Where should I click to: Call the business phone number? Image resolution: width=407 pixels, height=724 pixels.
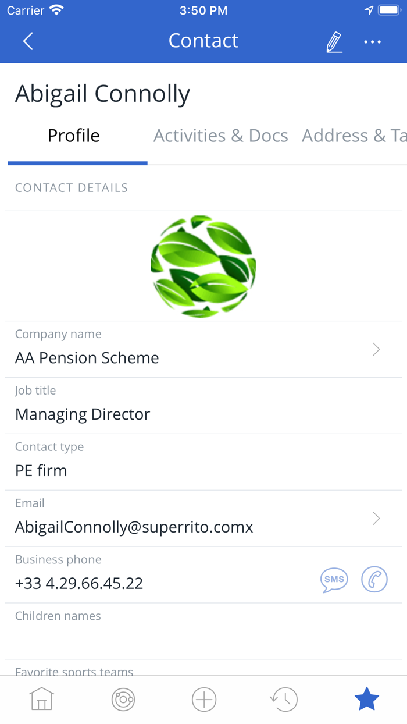pyautogui.click(x=374, y=580)
